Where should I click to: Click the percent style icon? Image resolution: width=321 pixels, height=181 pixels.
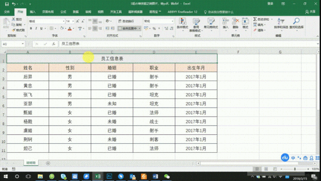[154, 29]
